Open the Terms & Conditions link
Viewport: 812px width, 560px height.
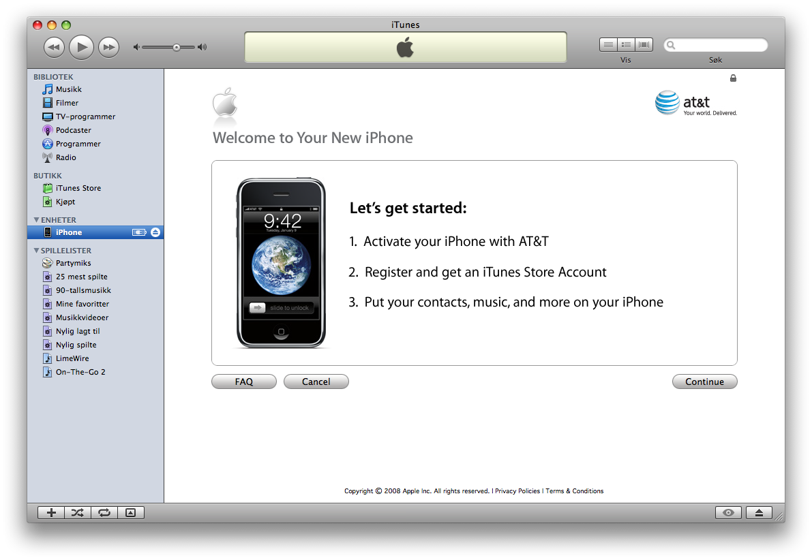pyautogui.click(x=574, y=491)
